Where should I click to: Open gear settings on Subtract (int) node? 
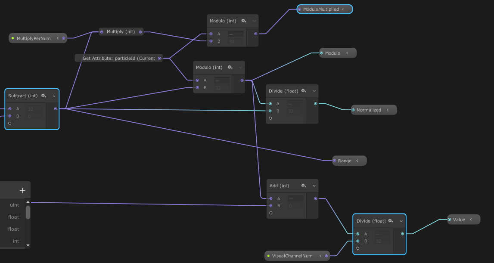click(x=42, y=96)
